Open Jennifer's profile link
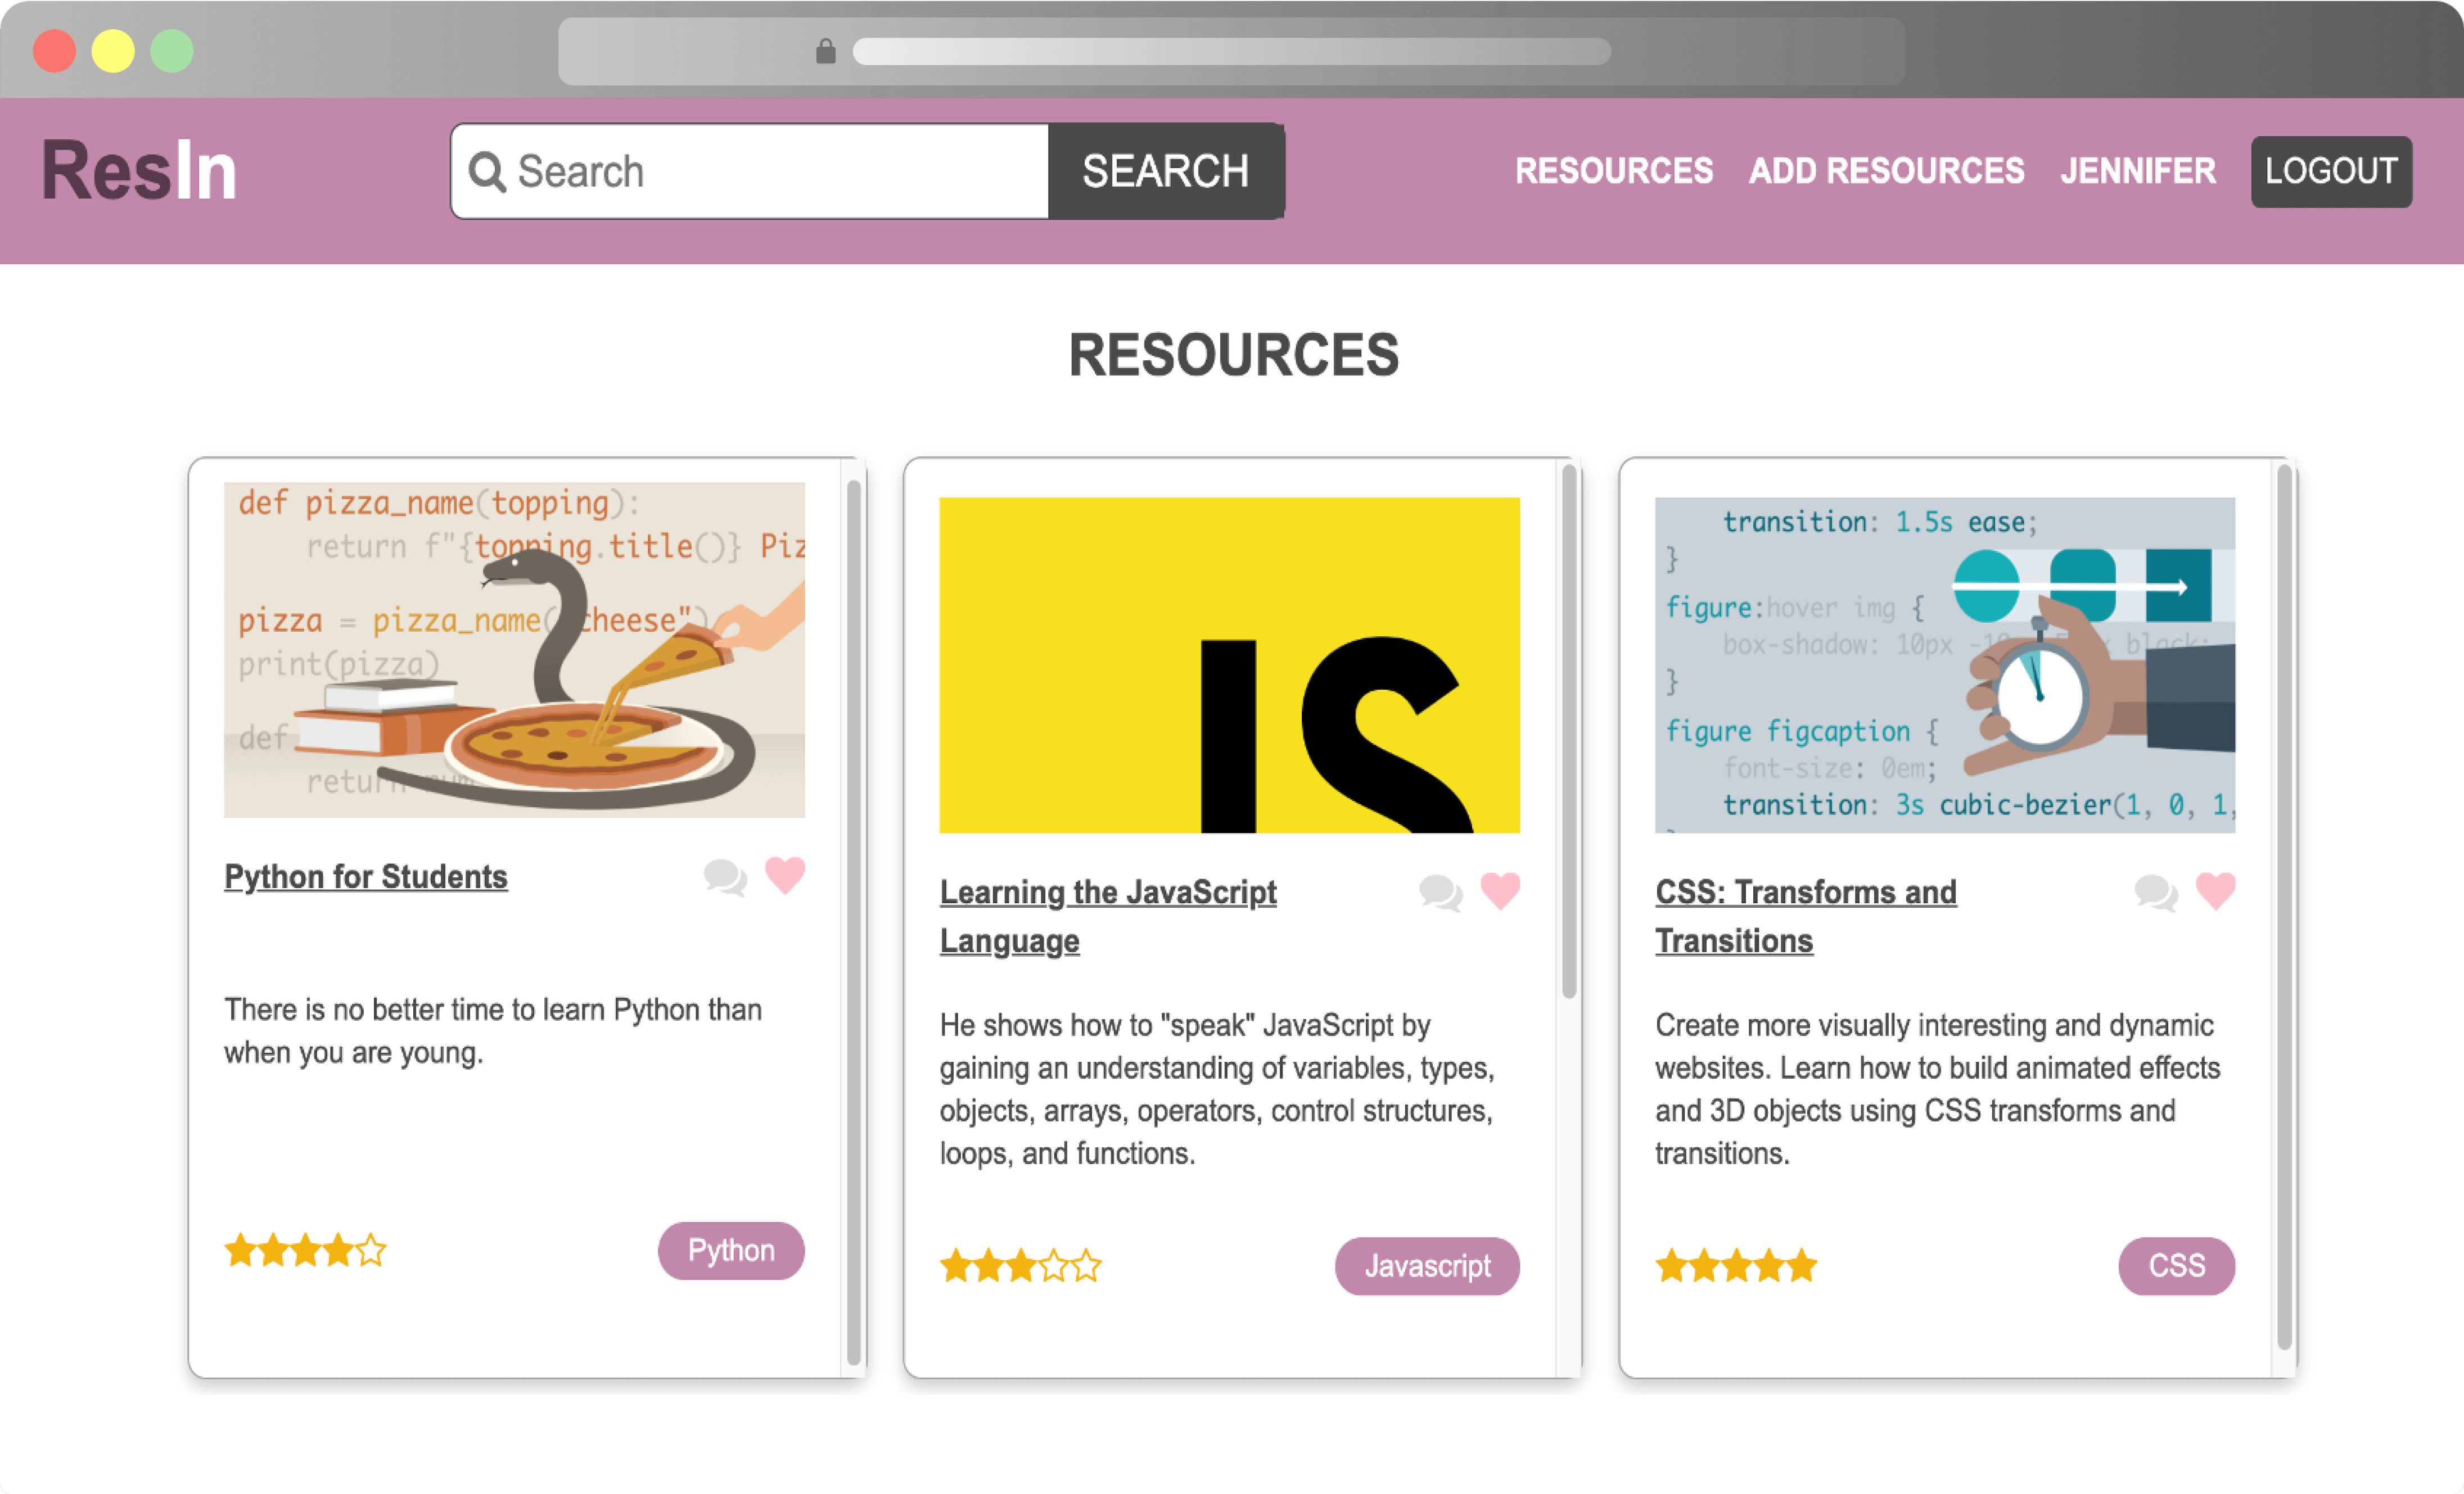 (x=2137, y=171)
